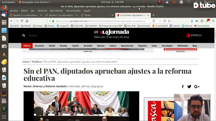Open the Firefox hamburger menu
The height and width of the screenshot is (121, 216).
coord(213,21)
